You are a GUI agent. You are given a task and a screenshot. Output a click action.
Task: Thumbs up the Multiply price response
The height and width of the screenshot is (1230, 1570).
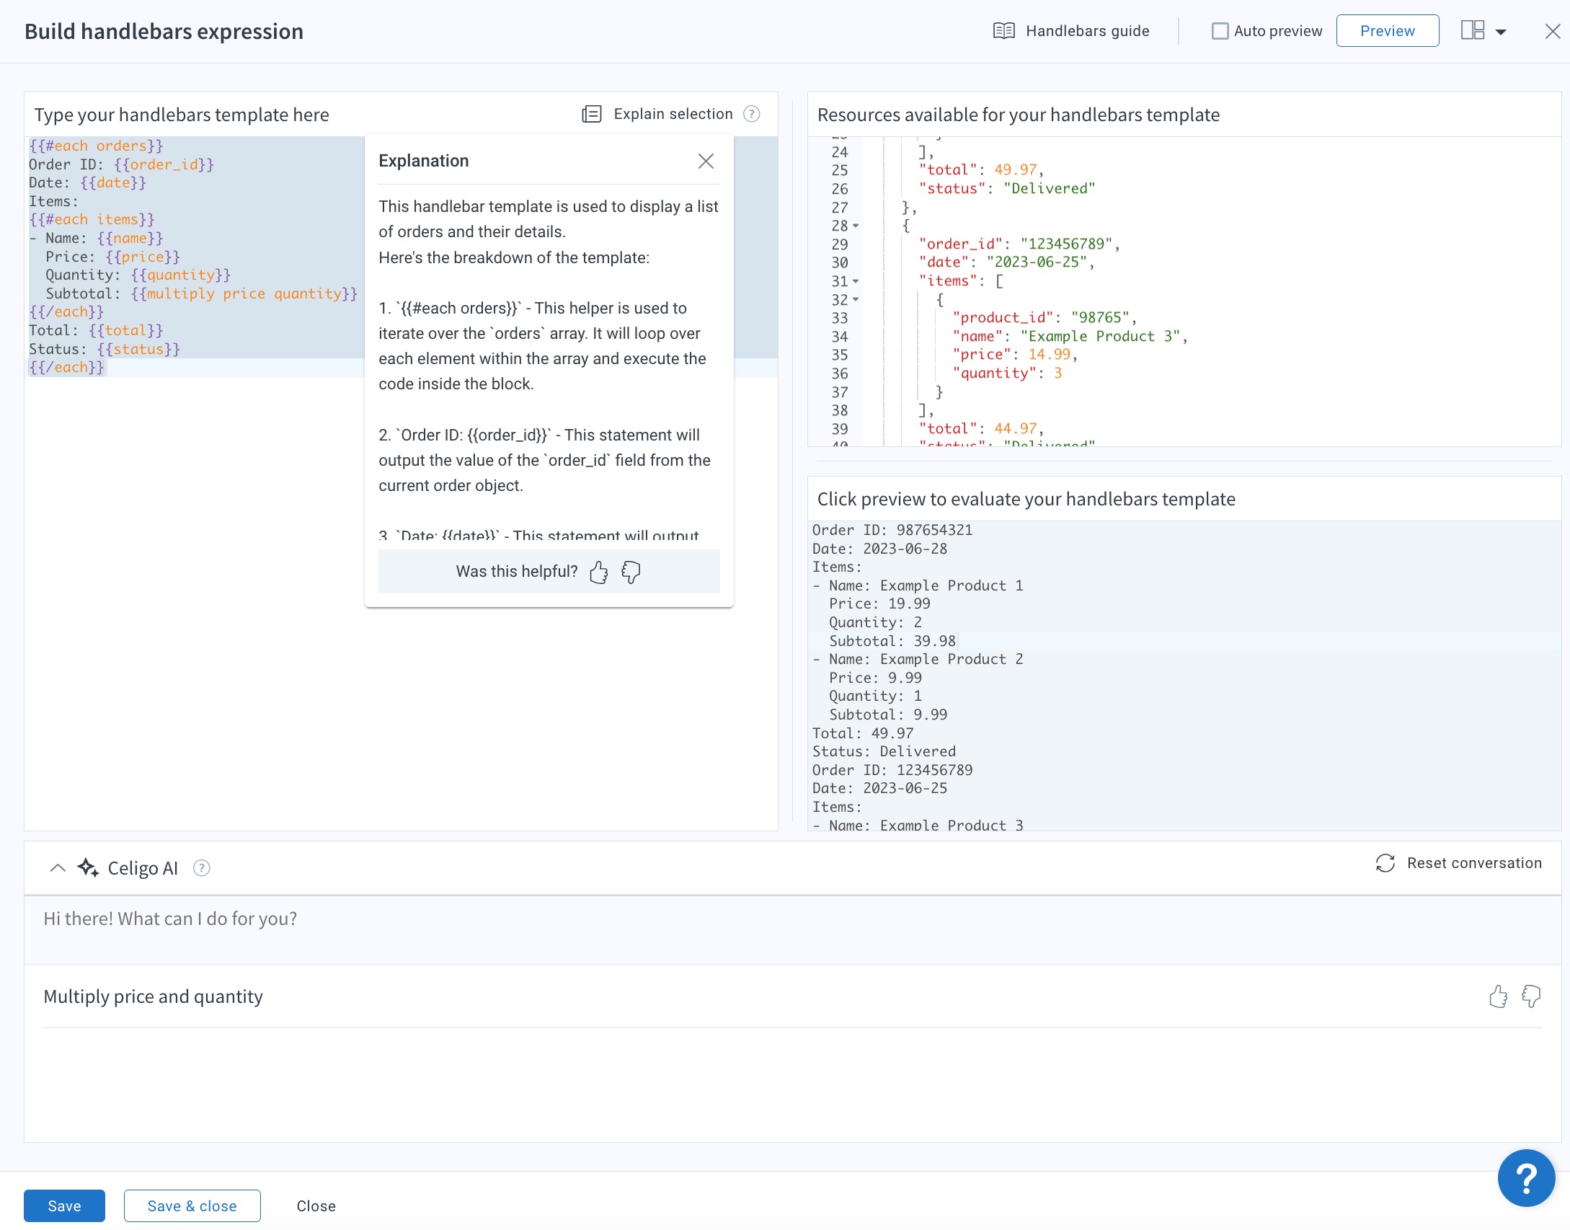(x=1498, y=996)
